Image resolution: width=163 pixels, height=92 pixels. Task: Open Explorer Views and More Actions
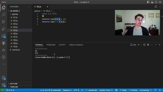point(29,7)
